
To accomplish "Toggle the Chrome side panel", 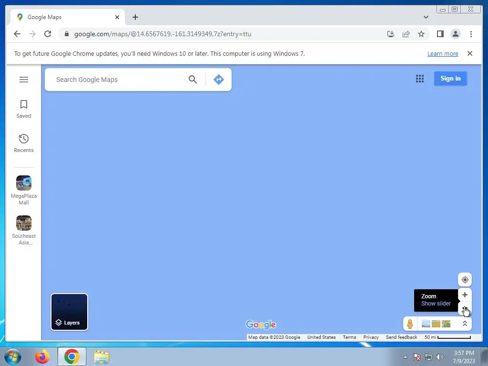I will pyautogui.click(x=440, y=34).
